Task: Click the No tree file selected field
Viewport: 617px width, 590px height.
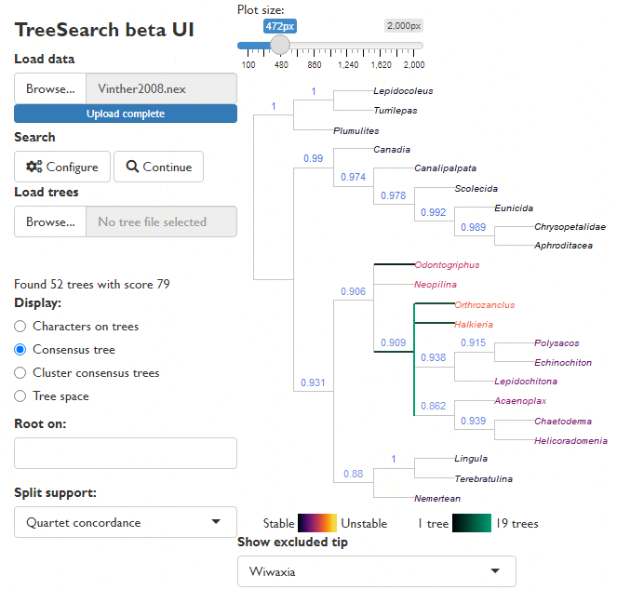Action: pos(161,221)
